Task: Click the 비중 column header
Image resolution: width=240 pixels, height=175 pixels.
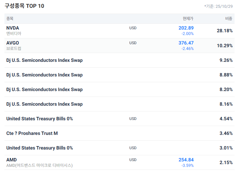Action: coord(229,19)
